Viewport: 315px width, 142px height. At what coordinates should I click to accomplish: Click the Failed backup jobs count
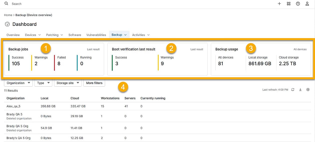(59, 63)
